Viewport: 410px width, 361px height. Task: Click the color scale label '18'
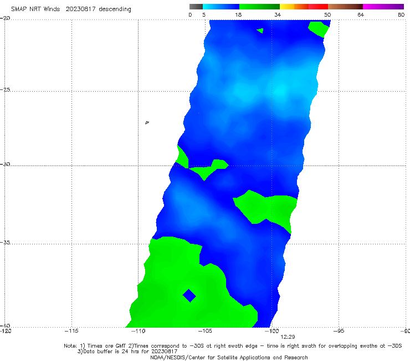pos(238,14)
